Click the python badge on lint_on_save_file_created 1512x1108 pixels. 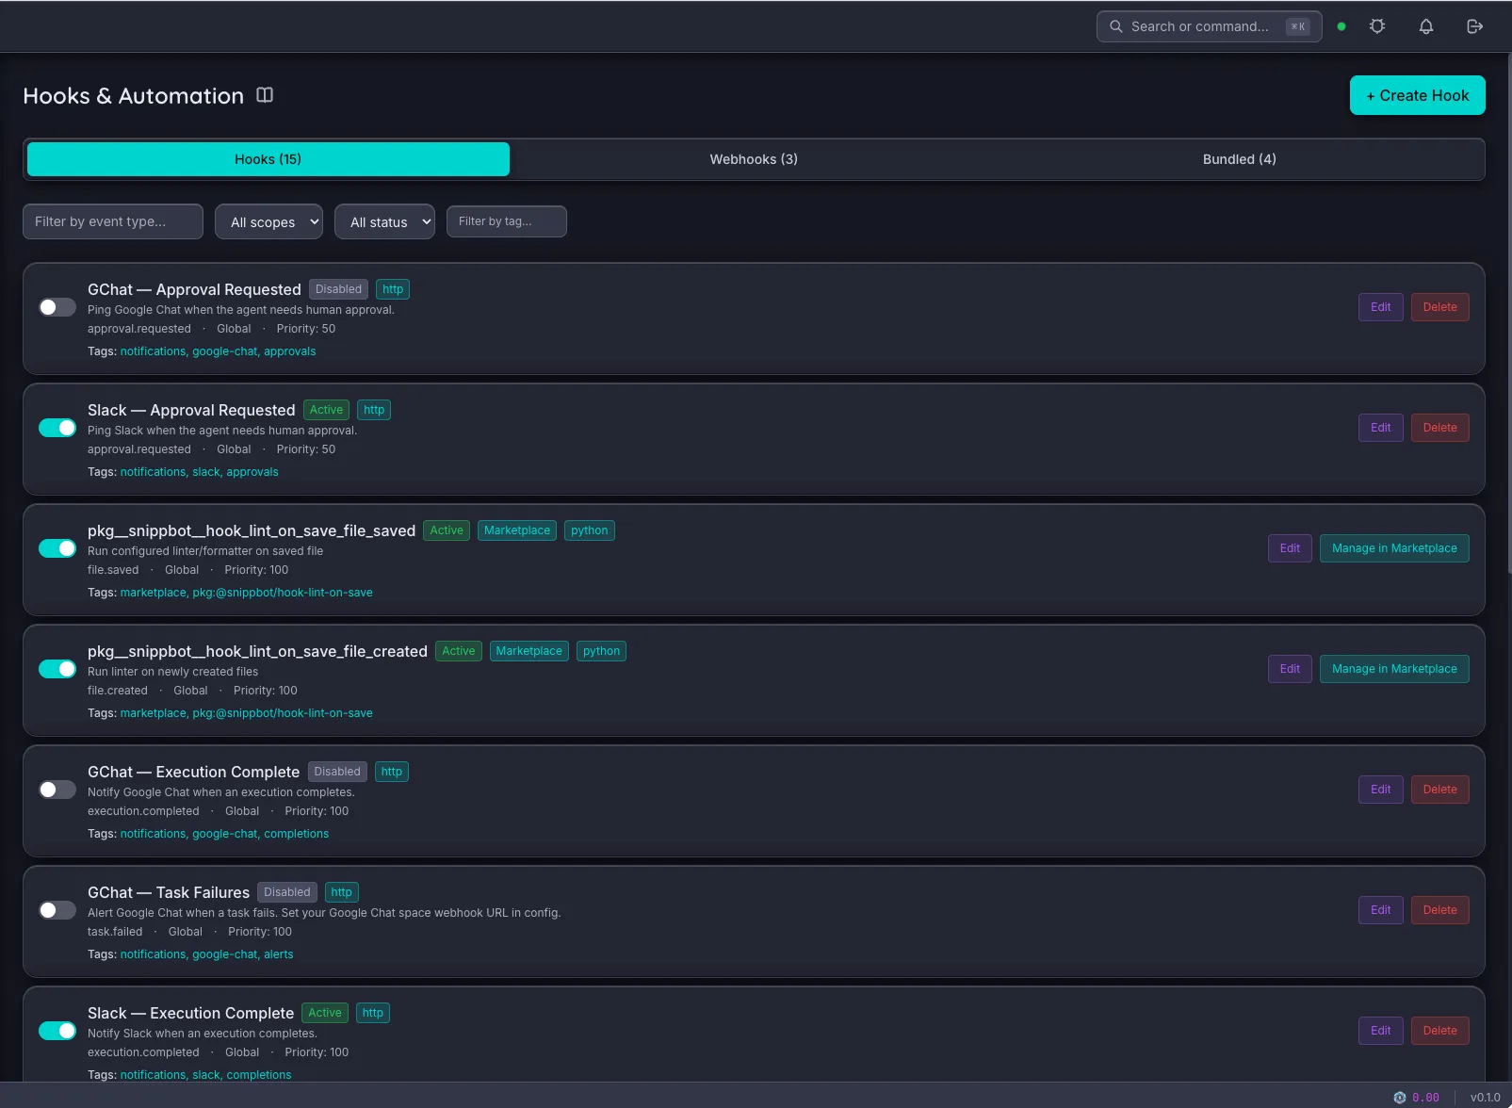[601, 651]
